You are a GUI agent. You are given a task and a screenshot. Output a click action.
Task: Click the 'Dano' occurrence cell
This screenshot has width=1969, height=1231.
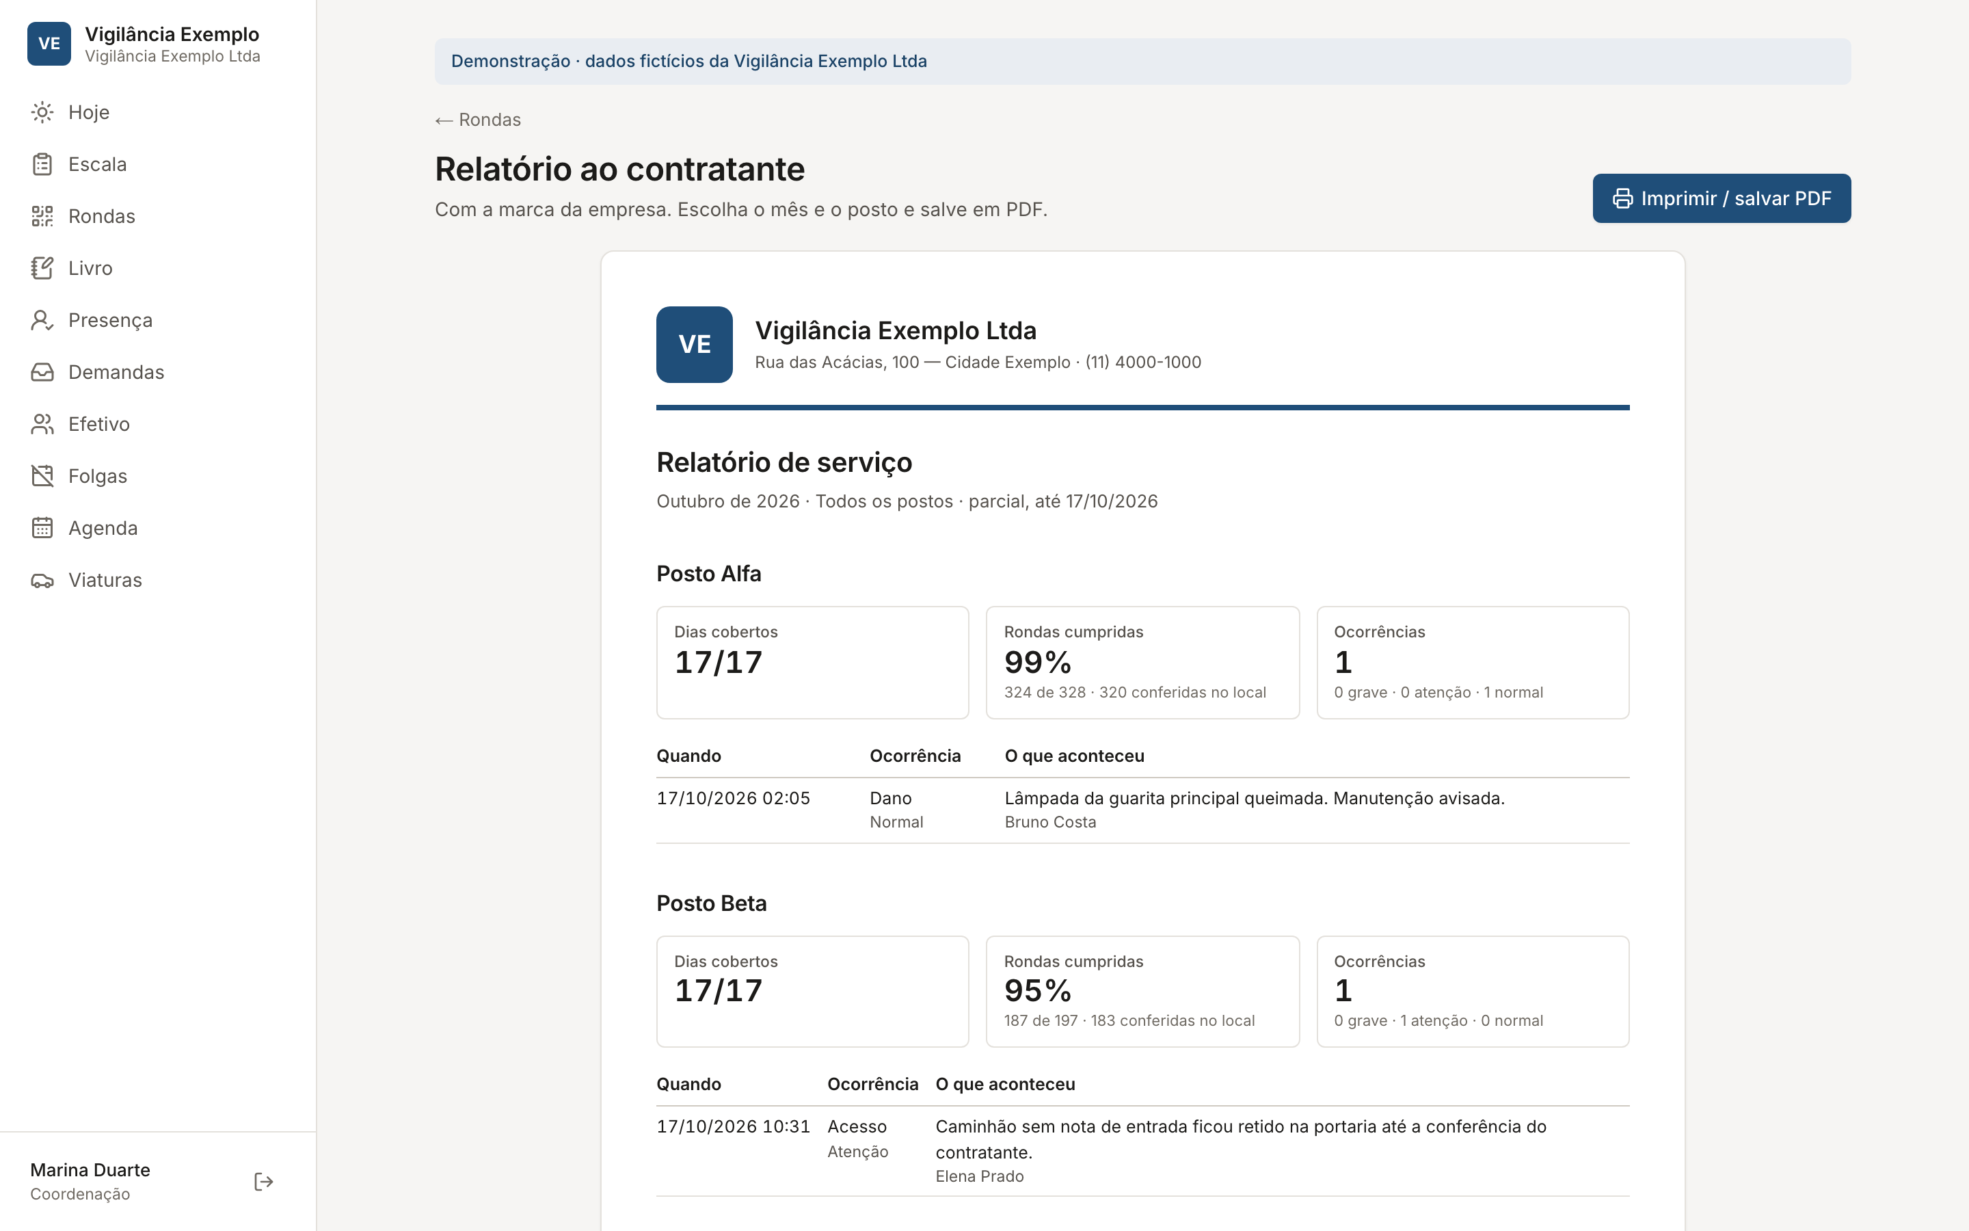890,799
